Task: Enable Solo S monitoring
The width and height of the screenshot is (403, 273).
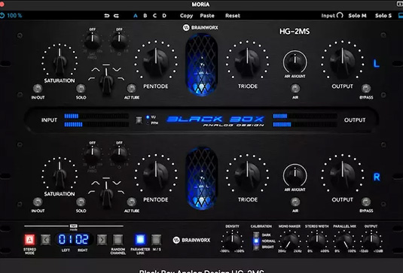Action: pos(383,16)
